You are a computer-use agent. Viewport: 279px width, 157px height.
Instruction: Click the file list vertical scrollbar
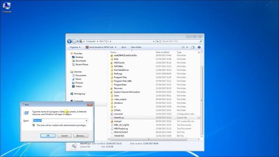(x=201, y=100)
